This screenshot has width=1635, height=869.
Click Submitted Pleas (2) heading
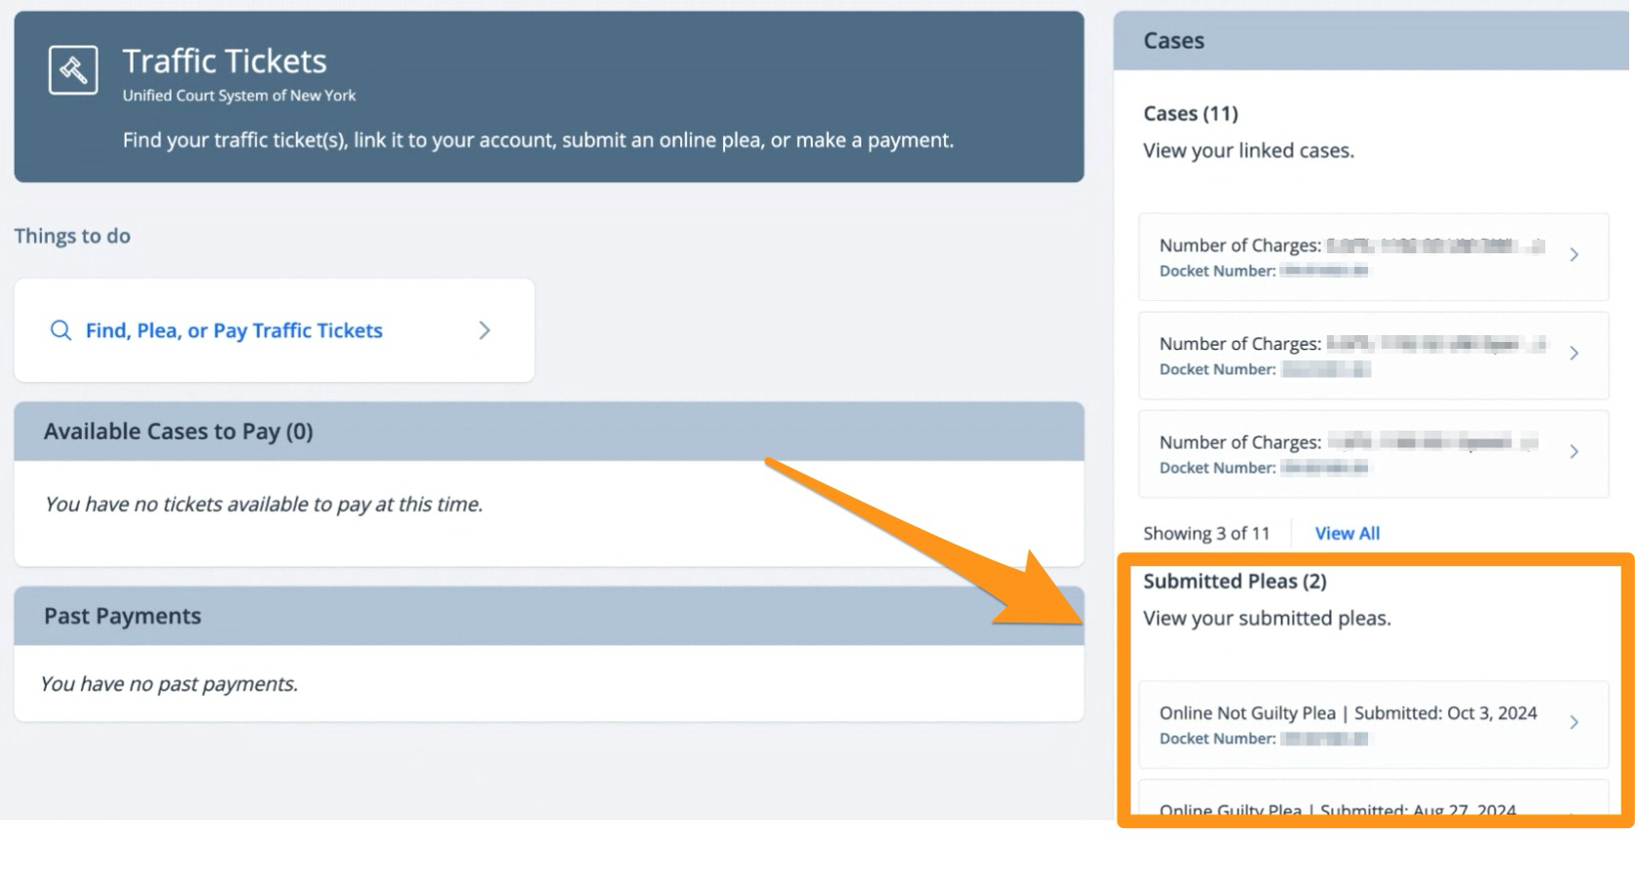coord(1235,582)
